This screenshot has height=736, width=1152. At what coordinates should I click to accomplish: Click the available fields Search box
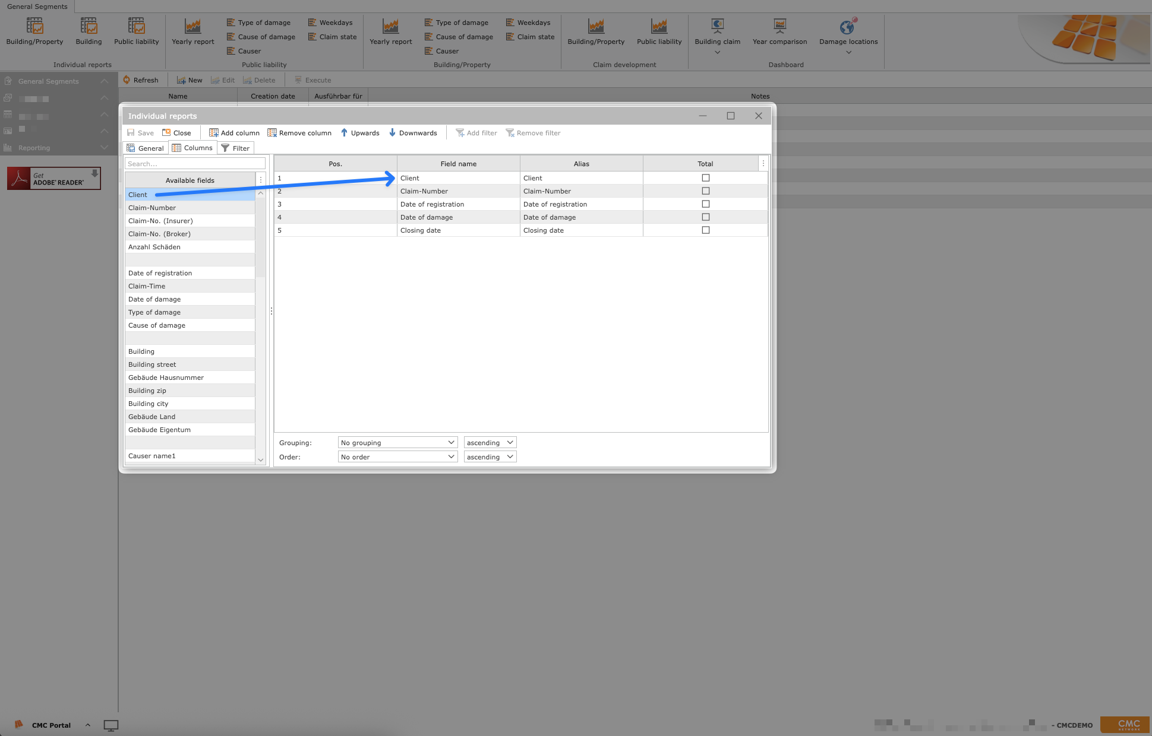195,164
